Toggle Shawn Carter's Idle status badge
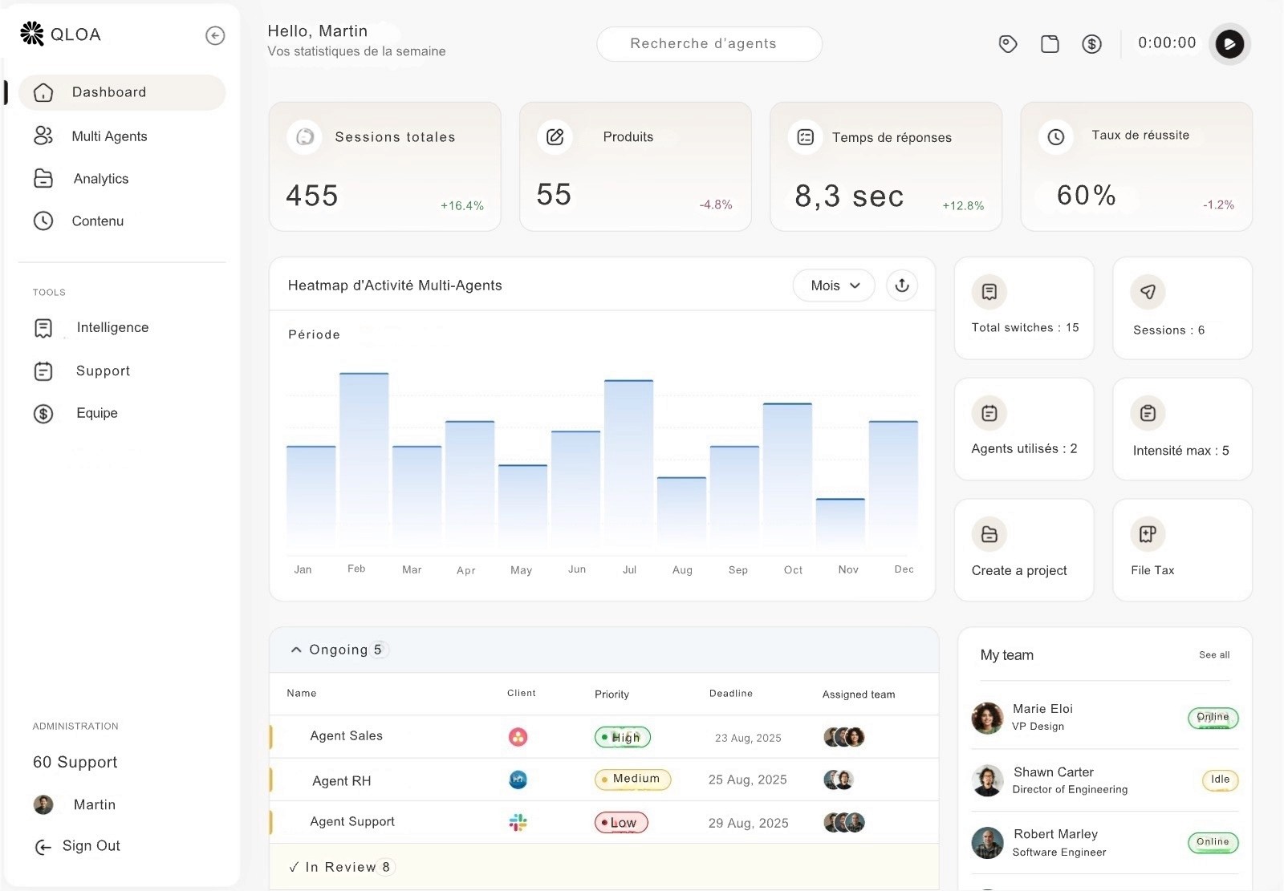This screenshot has width=1284, height=891. [x=1218, y=780]
